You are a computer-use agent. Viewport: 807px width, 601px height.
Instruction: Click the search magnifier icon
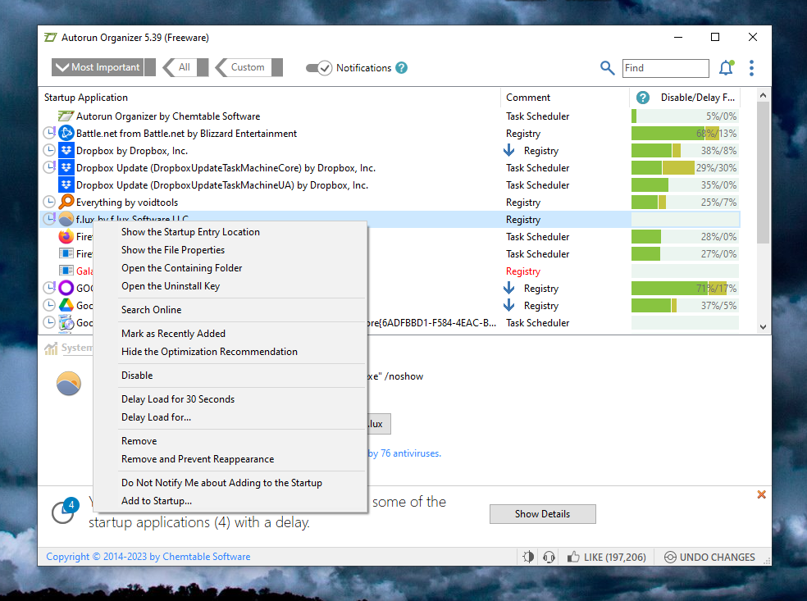pyautogui.click(x=608, y=68)
